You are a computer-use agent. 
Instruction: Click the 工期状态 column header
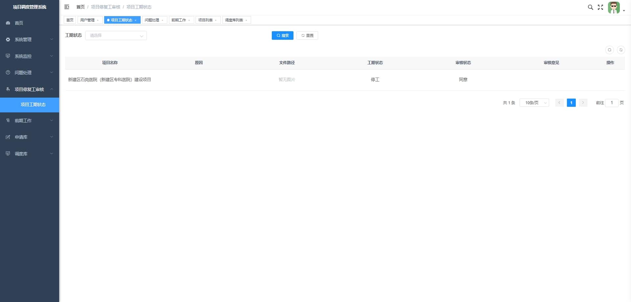(375, 63)
